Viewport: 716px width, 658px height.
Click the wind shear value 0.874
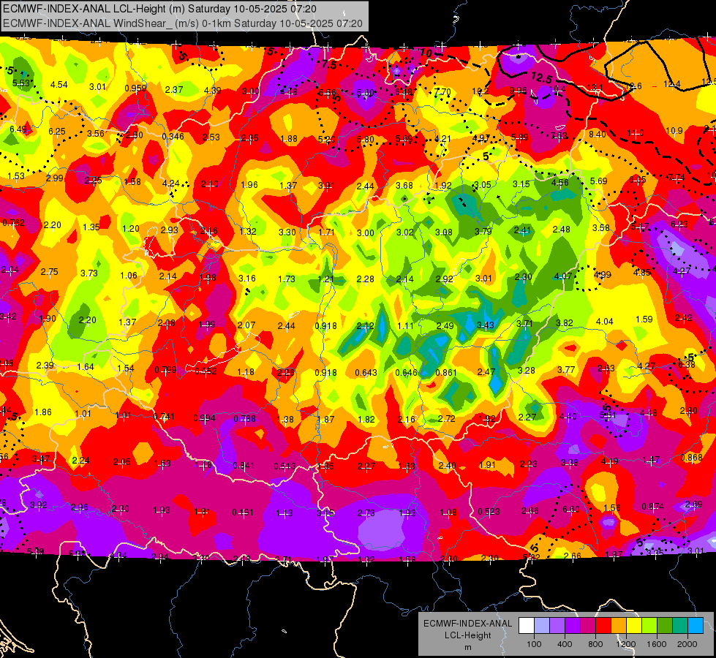click(652, 507)
